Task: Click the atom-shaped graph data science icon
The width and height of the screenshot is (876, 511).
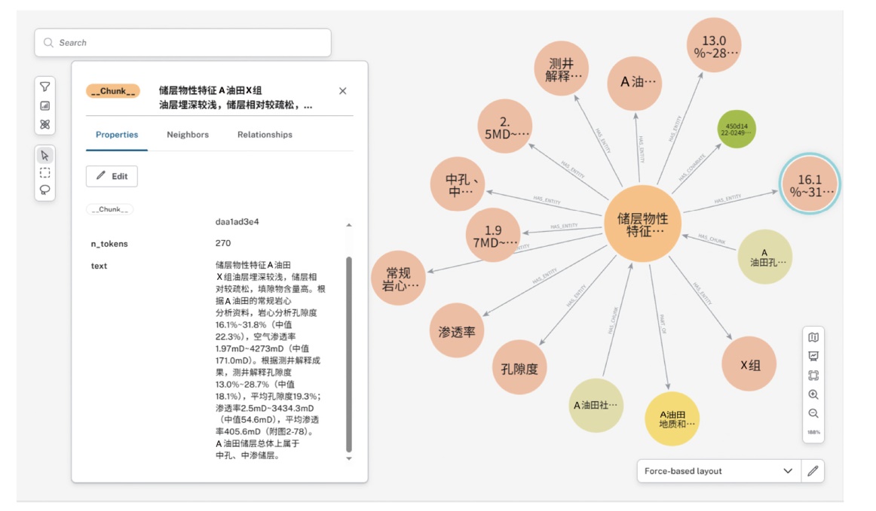Action: pyautogui.click(x=45, y=125)
